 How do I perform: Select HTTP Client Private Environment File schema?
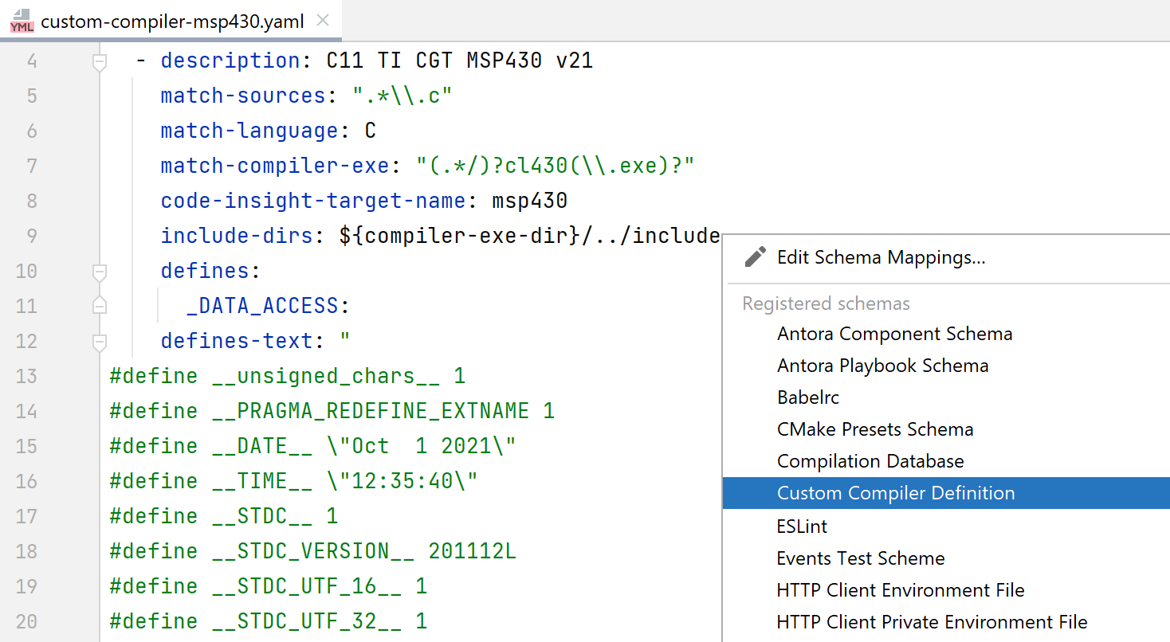pos(930,621)
